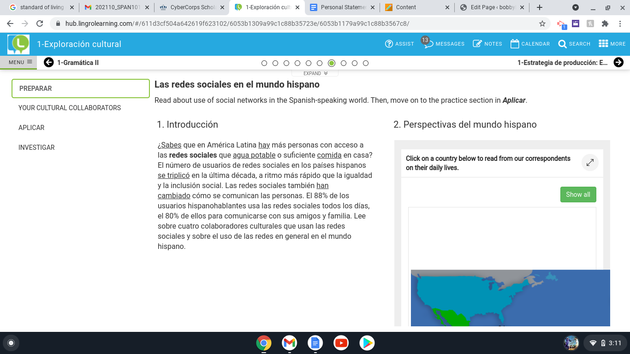
Task: Open the More grid menu
Action: click(x=603, y=44)
